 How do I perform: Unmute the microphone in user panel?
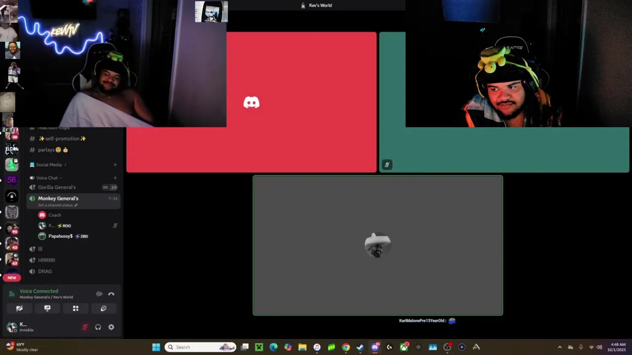click(85, 327)
